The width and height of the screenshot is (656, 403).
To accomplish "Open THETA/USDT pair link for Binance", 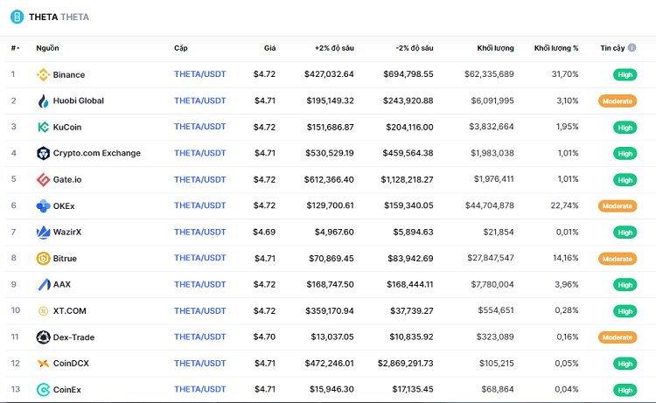I will point(199,74).
